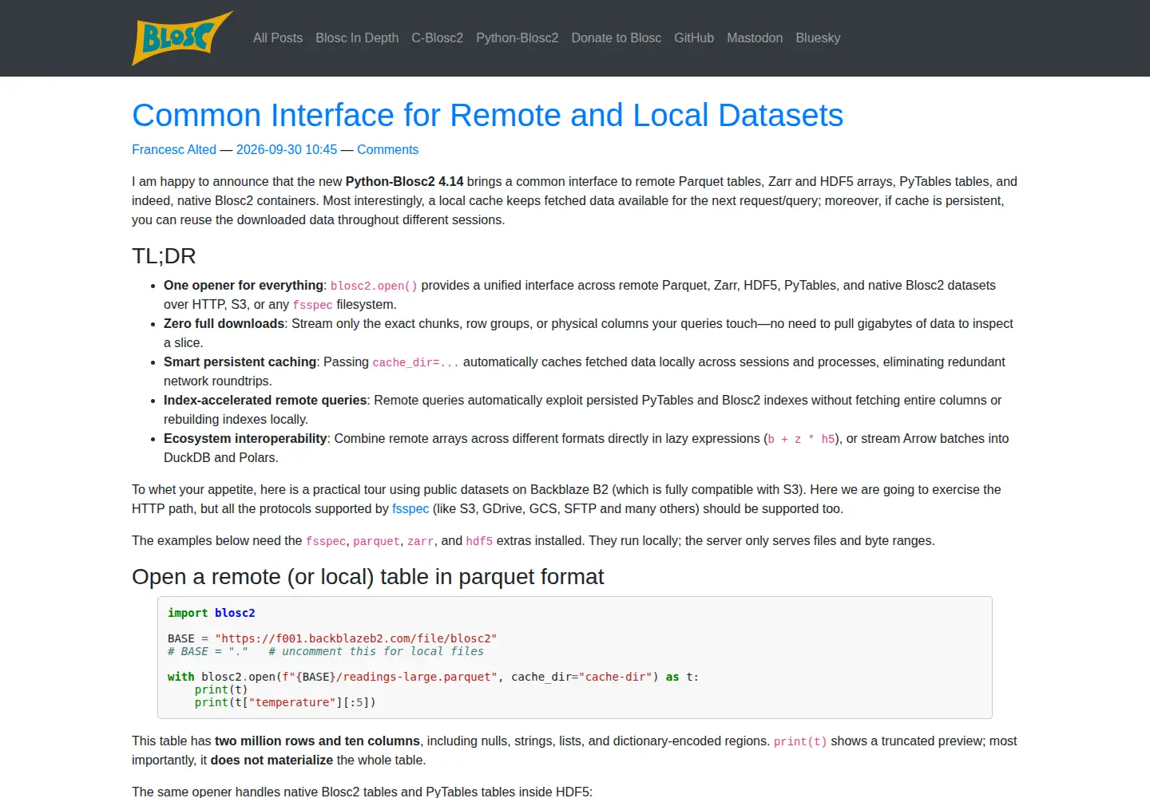Open the Mastodon link in navbar
Screen dimensions: 1150x798
[755, 38]
